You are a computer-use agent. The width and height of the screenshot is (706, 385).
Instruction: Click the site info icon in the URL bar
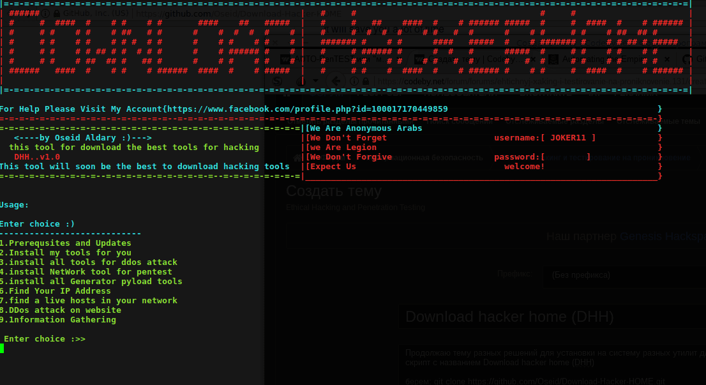354,81
